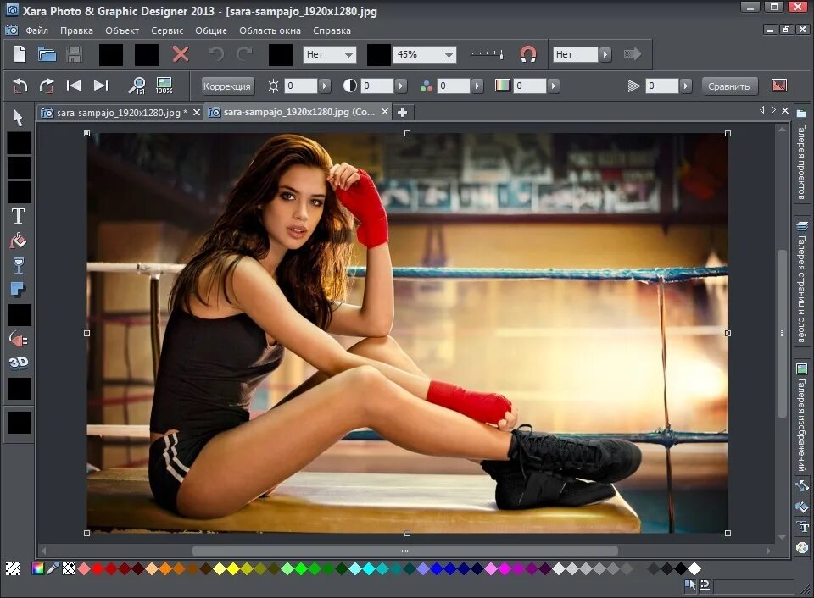Select the Selector arrow tool
The height and width of the screenshot is (598, 814).
(17, 119)
